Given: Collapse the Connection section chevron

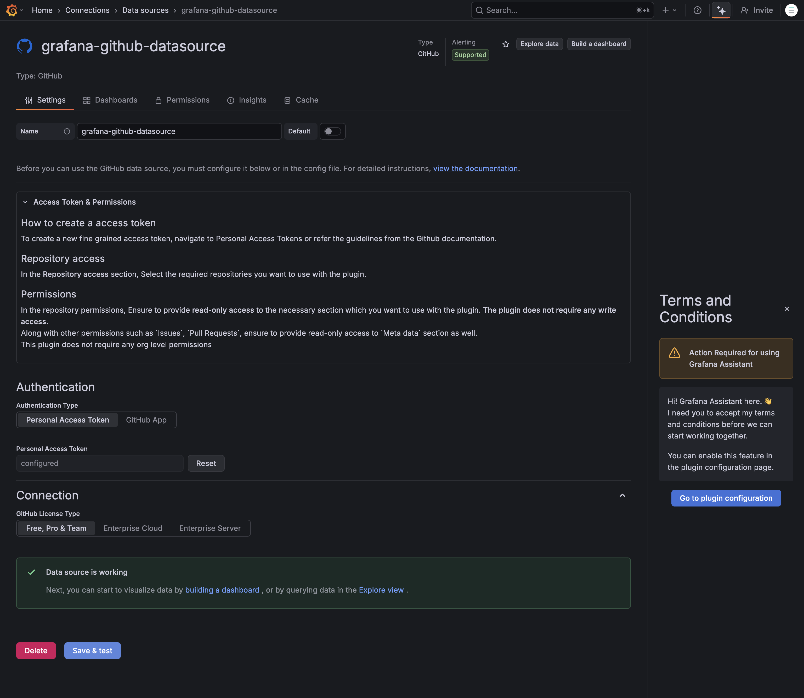Looking at the screenshot, I should (x=622, y=496).
